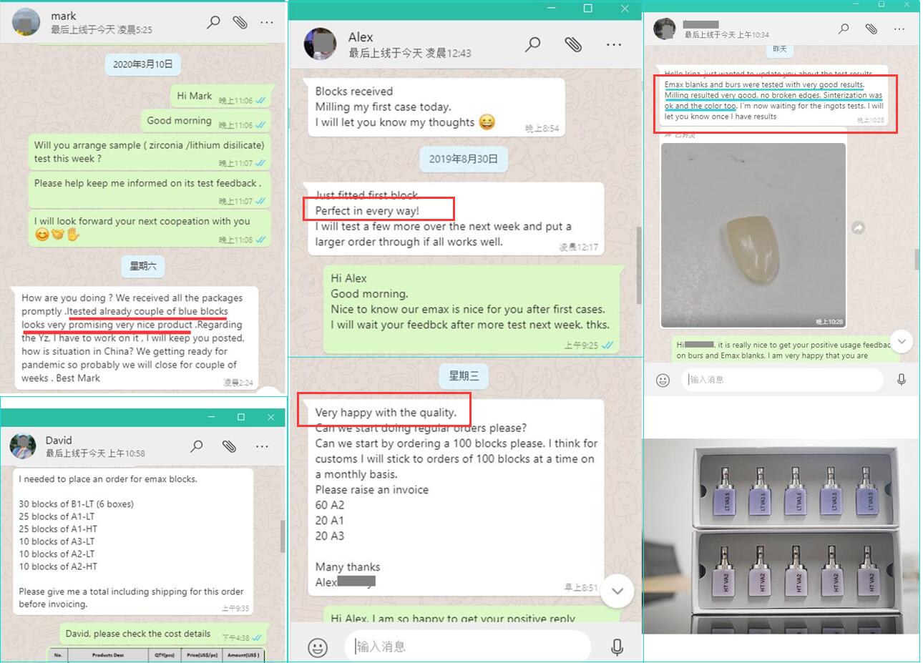The image size is (923, 663).
Task: Jump to latest messages in right chat
Action: click(902, 341)
